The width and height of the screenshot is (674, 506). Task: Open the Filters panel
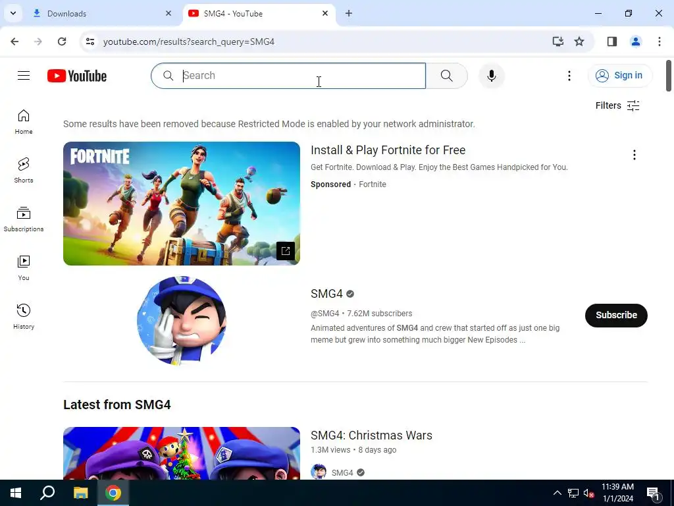click(x=617, y=105)
